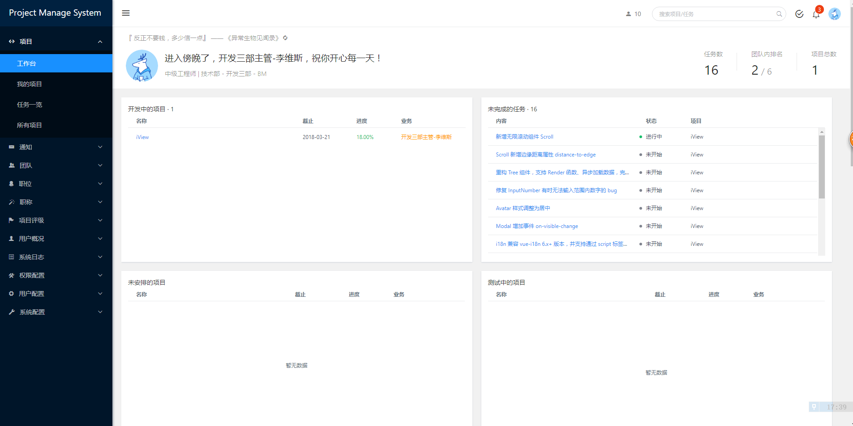Open the 用户配置 menu label

pos(31,294)
